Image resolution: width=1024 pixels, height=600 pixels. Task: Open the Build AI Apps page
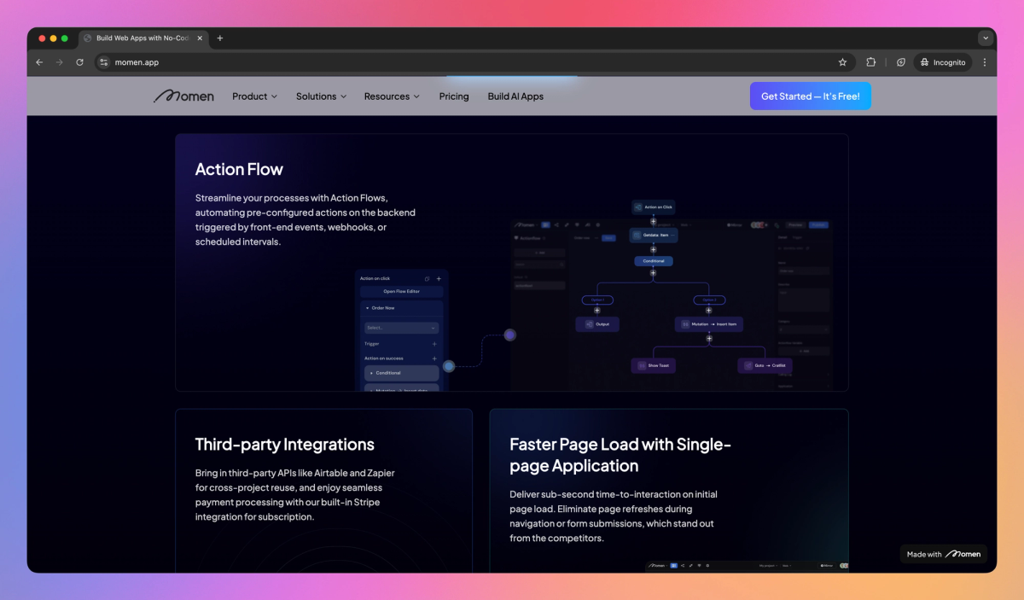515,96
